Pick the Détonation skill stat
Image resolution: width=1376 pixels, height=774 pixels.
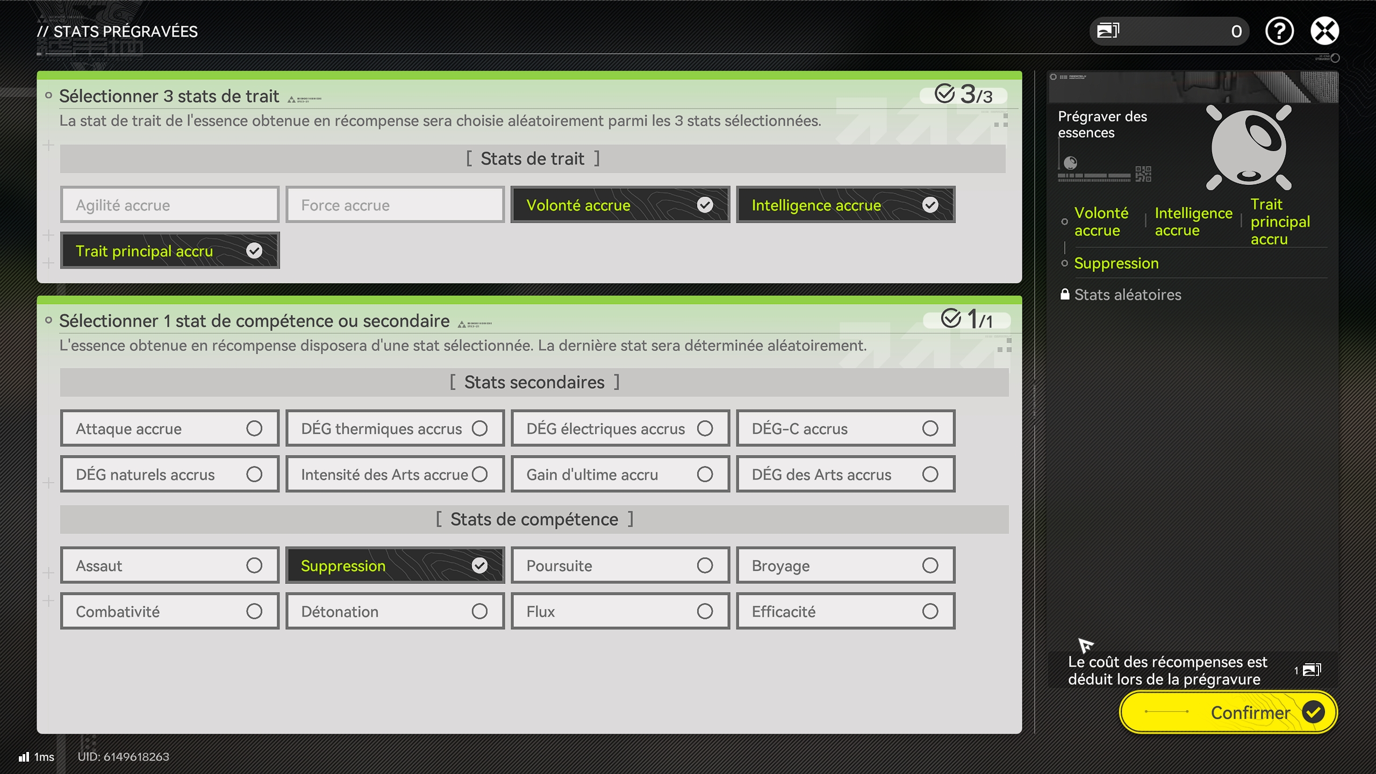tap(395, 611)
